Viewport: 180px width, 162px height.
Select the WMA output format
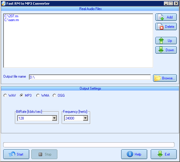coord(38,96)
